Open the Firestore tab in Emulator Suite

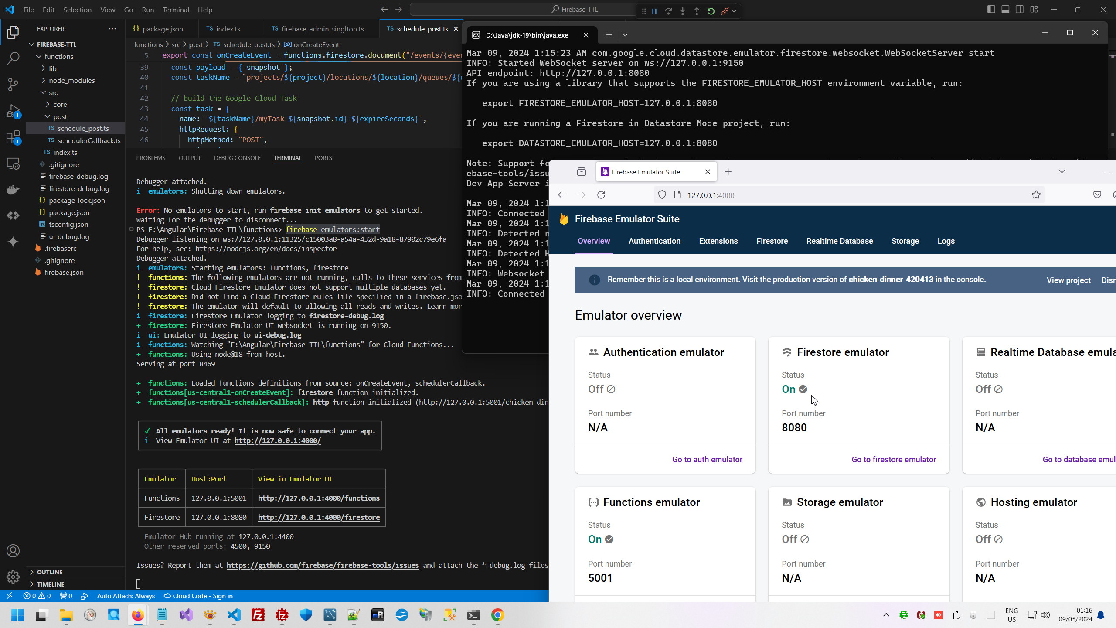[772, 241]
